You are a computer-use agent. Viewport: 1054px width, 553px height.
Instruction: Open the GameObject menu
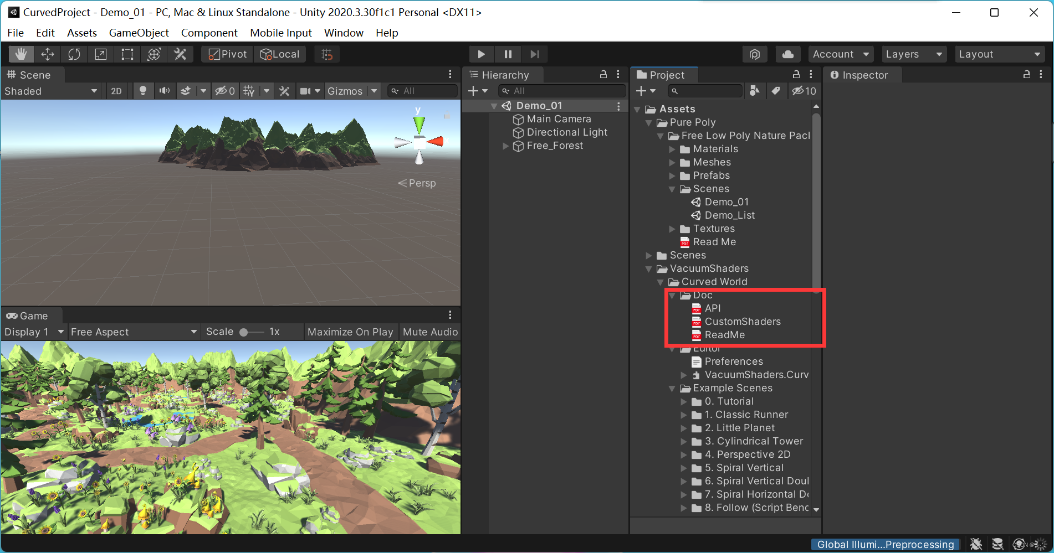[x=139, y=33]
